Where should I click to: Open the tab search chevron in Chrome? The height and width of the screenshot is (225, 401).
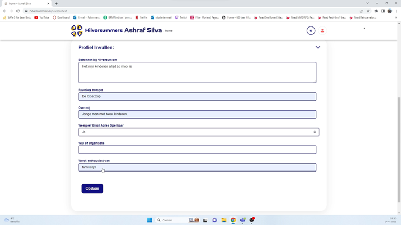point(367,3)
